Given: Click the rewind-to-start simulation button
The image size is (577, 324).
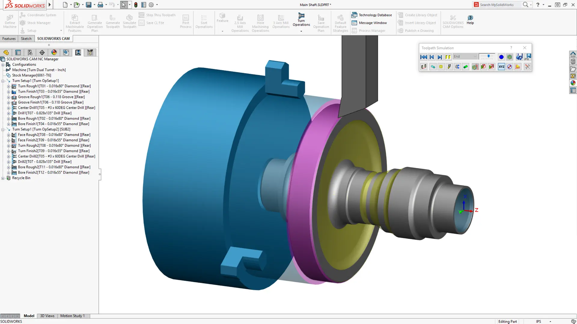Looking at the screenshot, I should click(423, 57).
